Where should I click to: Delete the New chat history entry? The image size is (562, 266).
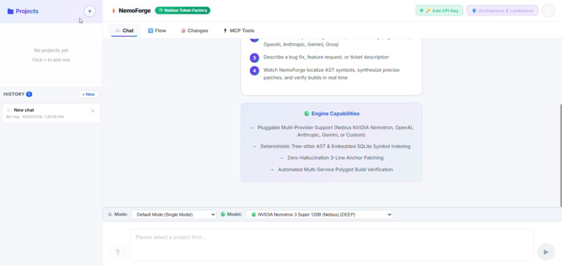(x=93, y=111)
